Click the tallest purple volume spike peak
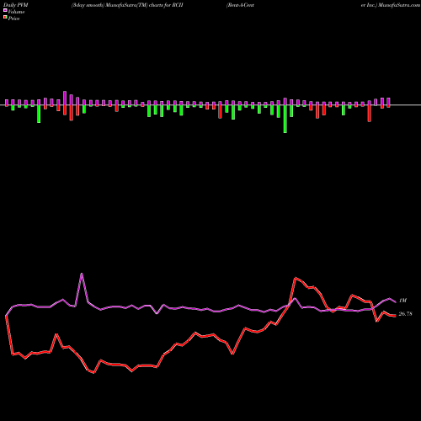Image resolution: width=421 pixels, height=421 pixels. click(82, 274)
